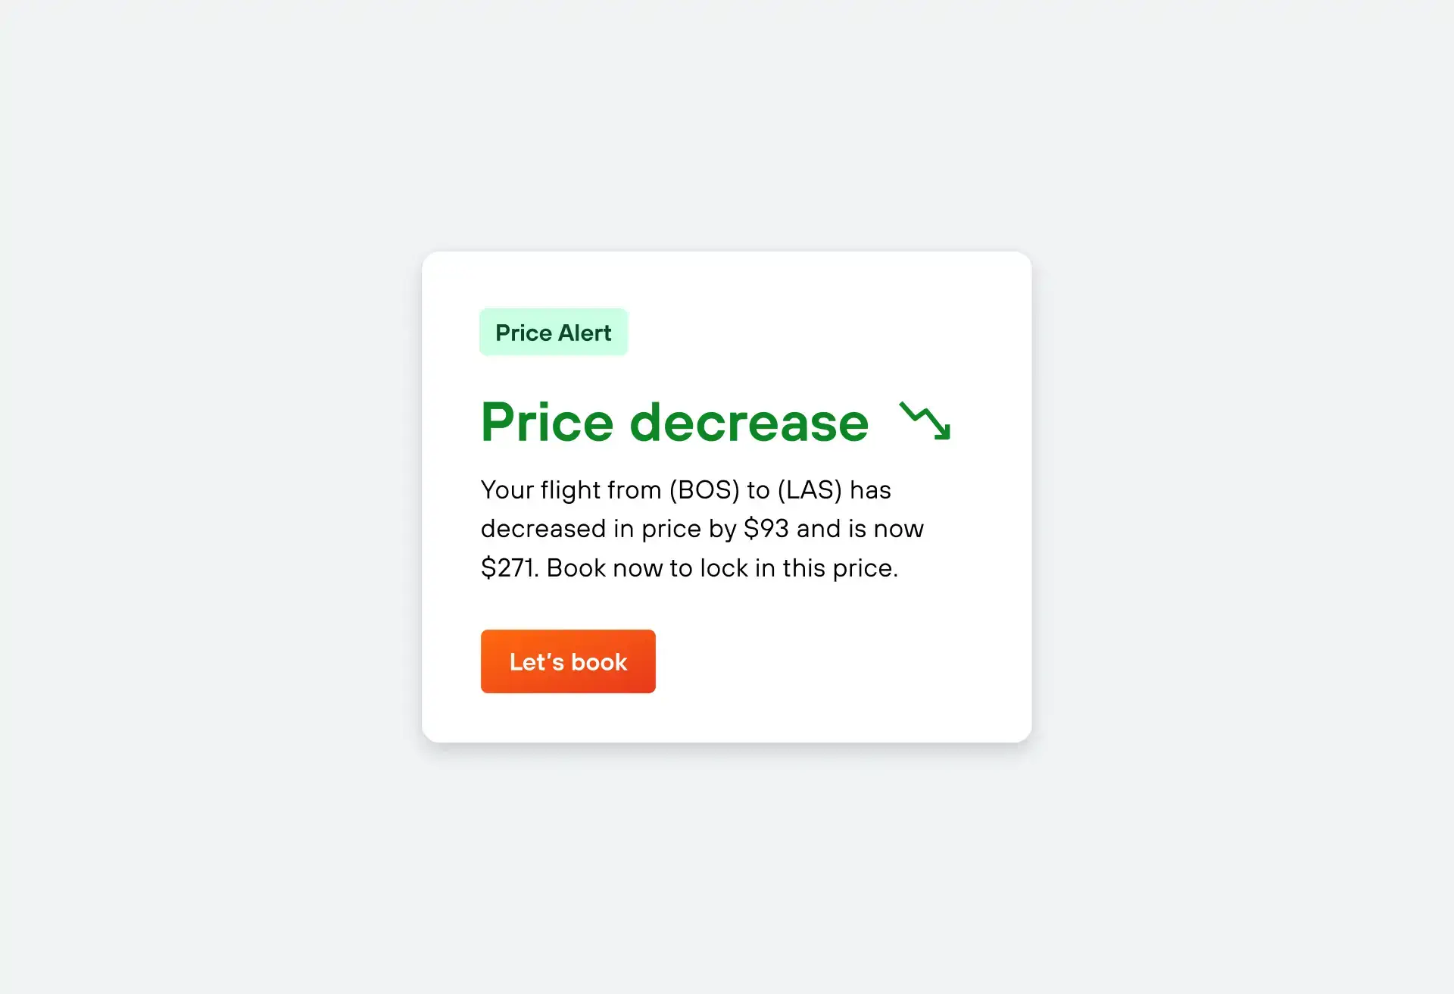Click "decreased in price by" text line
The height and width of the screenshot is (994, 1454).
tap(609, 529)
